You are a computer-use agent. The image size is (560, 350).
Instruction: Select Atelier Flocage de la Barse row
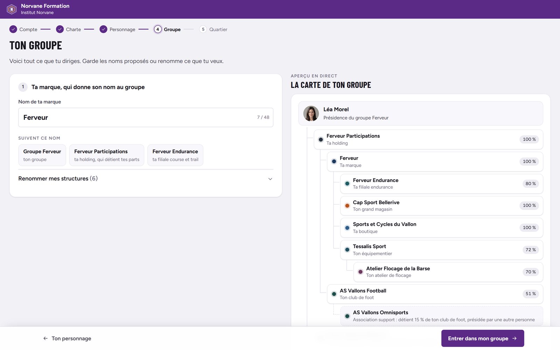(448, 272)
